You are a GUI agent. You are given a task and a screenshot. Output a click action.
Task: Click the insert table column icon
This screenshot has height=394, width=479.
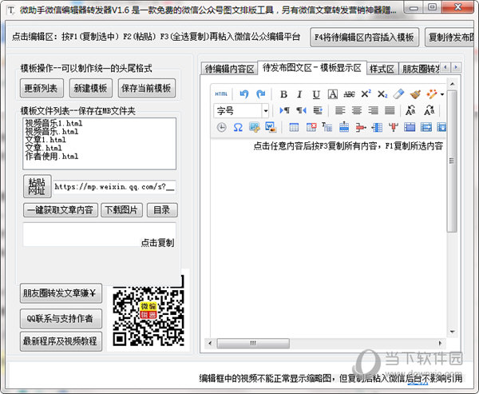click(x=377, y=127)
